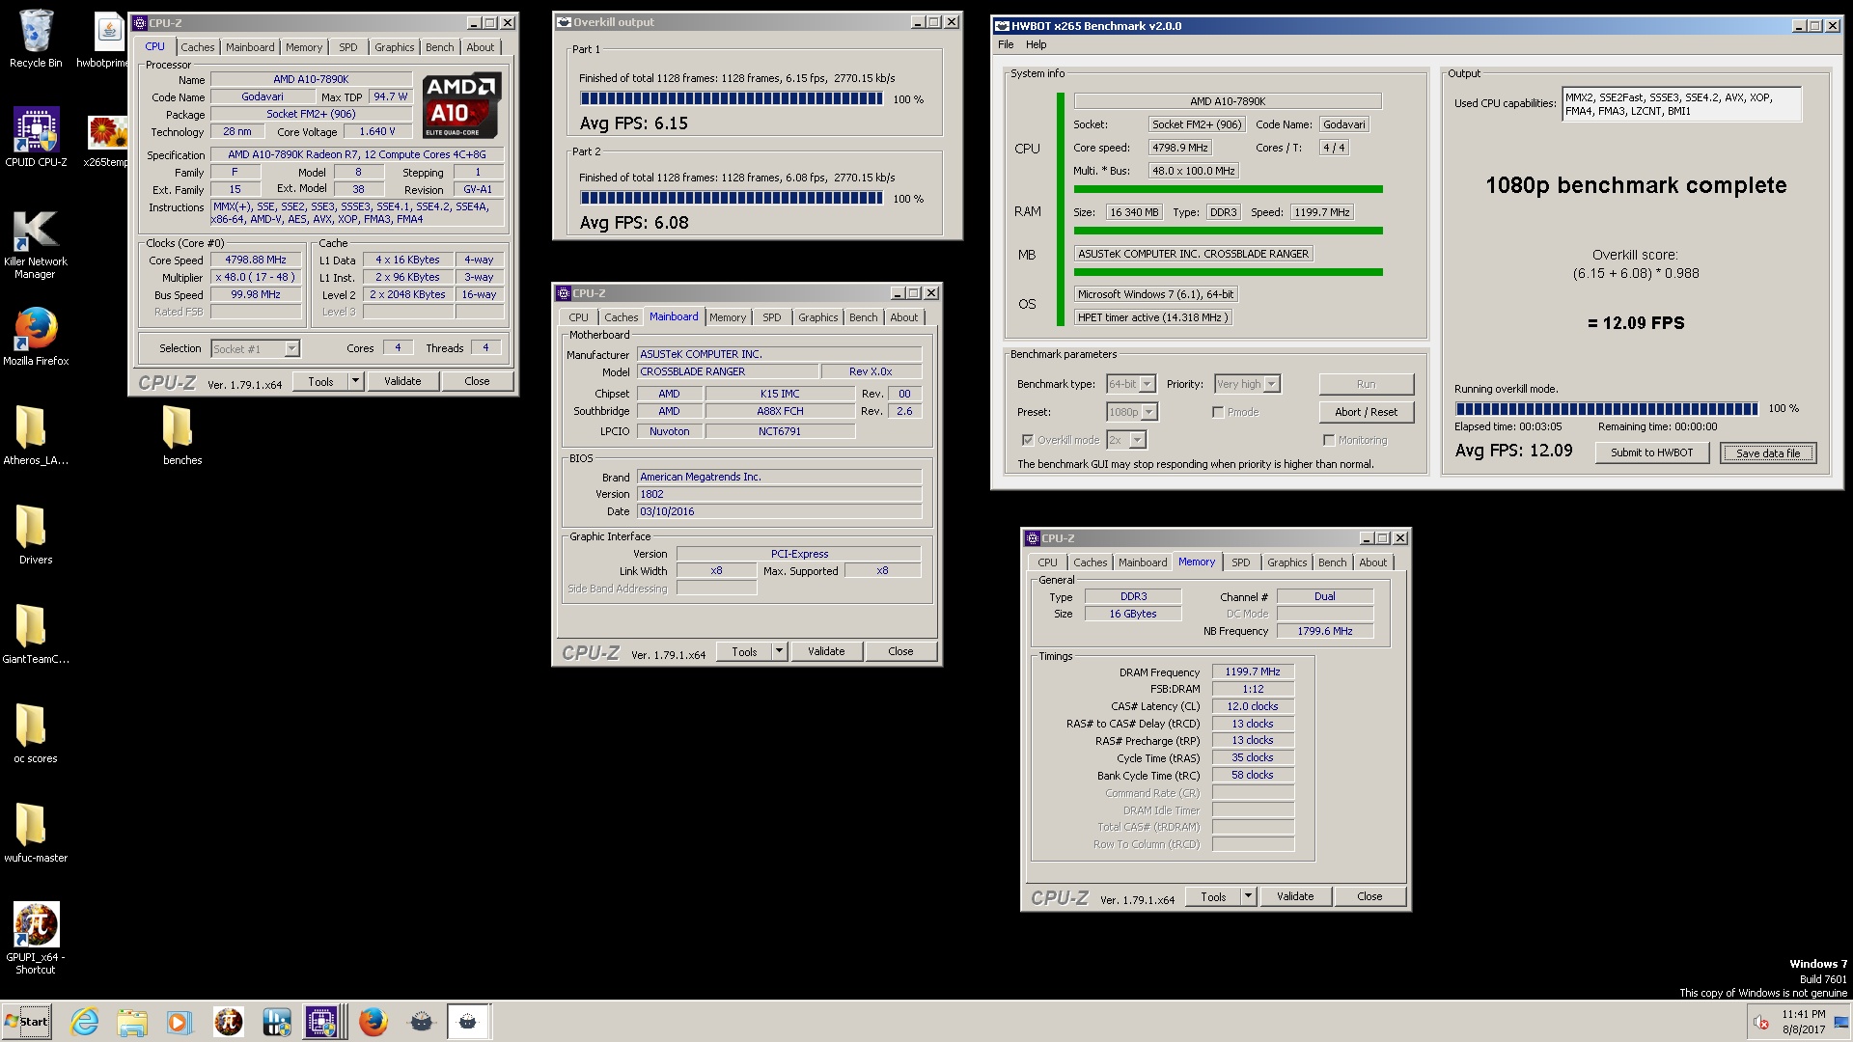1853x1042 pixels.
Task: Open the Drivers folder icon
Action: point(36,534)
